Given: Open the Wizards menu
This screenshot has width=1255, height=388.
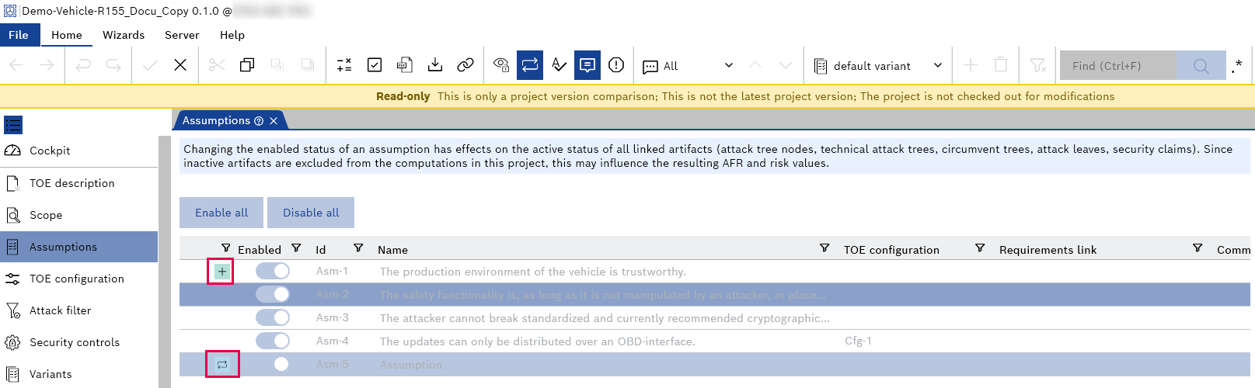Looking at the screenshot, I should click(124, 35).
